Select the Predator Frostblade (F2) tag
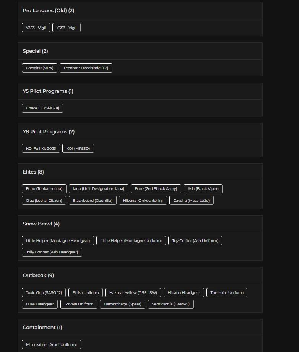 coord(86,68)
